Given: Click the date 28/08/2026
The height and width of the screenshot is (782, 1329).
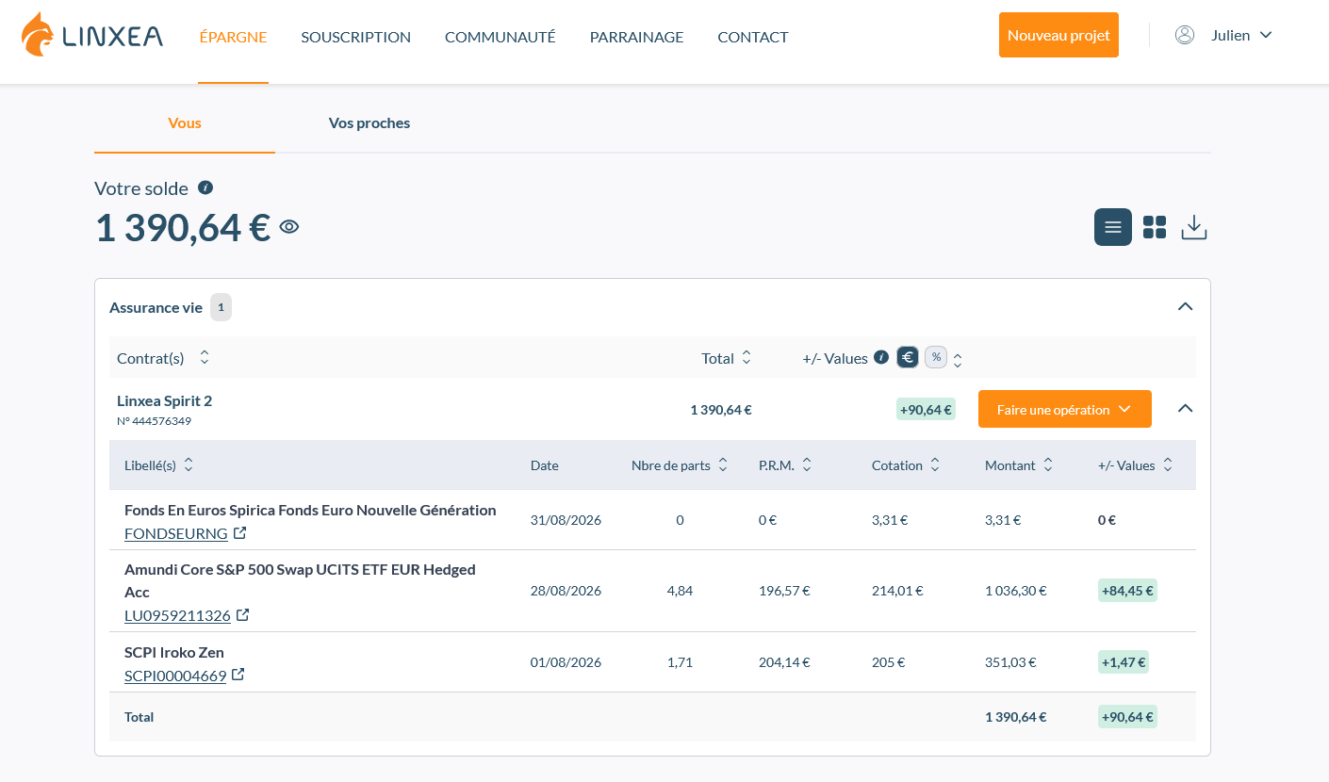Looking at the screenshot, I should pos(566,591).
